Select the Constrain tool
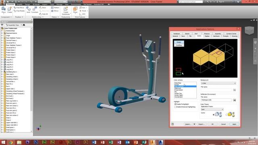258x145 pixels. click(35, 10)
